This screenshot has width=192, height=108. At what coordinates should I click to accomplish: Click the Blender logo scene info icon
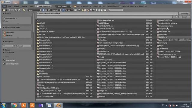pos(75,6)
